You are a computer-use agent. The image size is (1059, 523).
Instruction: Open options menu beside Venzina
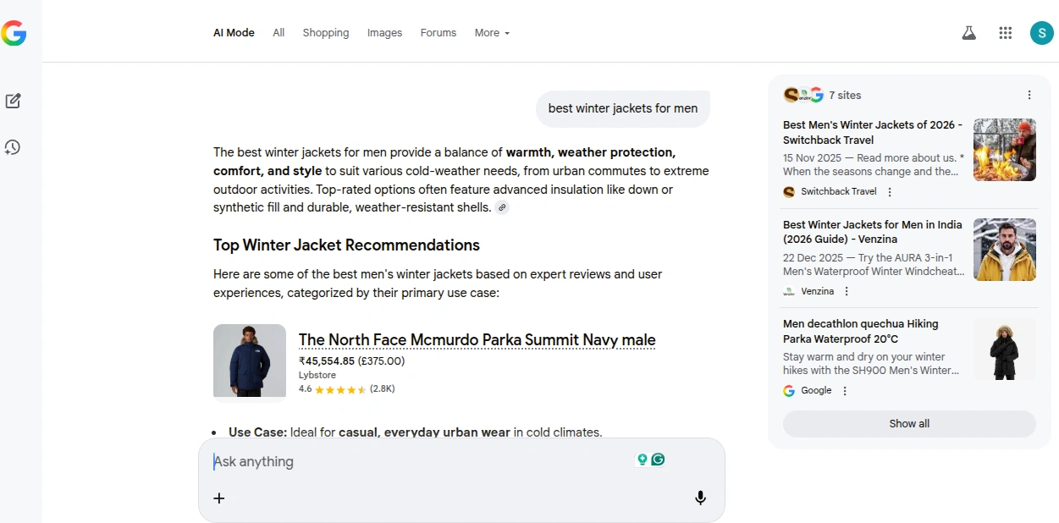(847, 291)
